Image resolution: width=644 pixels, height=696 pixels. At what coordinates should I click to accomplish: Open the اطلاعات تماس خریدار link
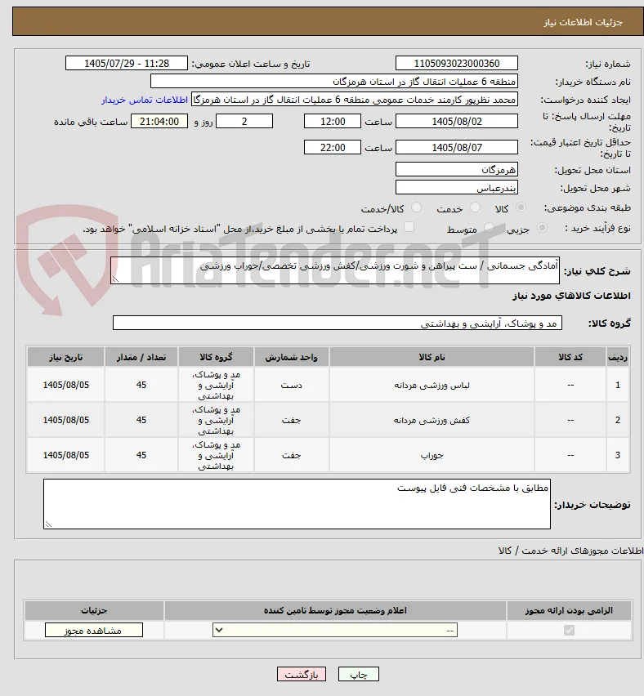[x=145, y=100]
